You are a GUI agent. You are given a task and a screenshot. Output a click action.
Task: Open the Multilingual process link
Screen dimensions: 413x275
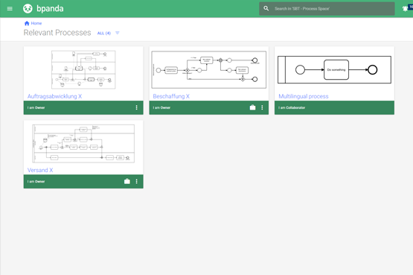(304, 96)
